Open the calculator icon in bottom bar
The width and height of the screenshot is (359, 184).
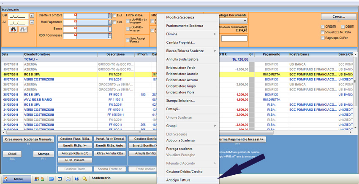[x=51, y=179]
